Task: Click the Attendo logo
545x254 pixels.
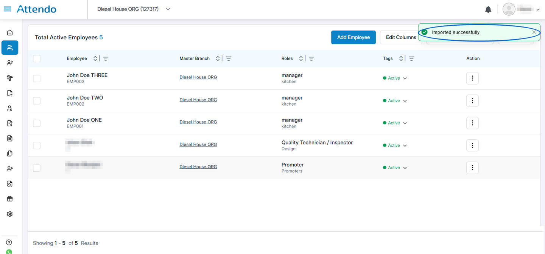Action: [x=37, y=9]
